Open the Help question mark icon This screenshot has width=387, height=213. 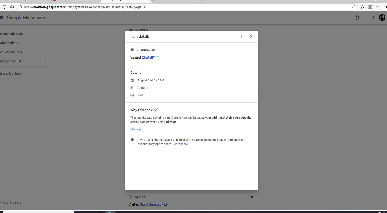pyautogui.click(x=357, y=18)
